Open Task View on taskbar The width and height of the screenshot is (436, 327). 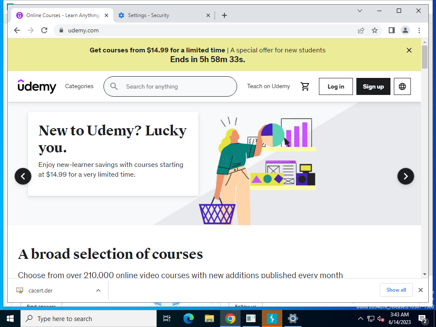(167, 318)
